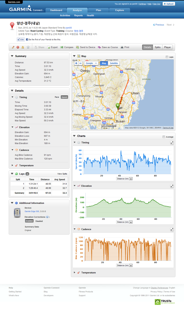The image size is (184, 311).
Task: Collapse the Summary panel
Action: coord(12,56)
